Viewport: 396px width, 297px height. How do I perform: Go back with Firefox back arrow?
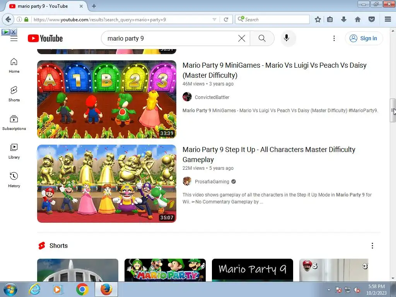click(8, 19)
